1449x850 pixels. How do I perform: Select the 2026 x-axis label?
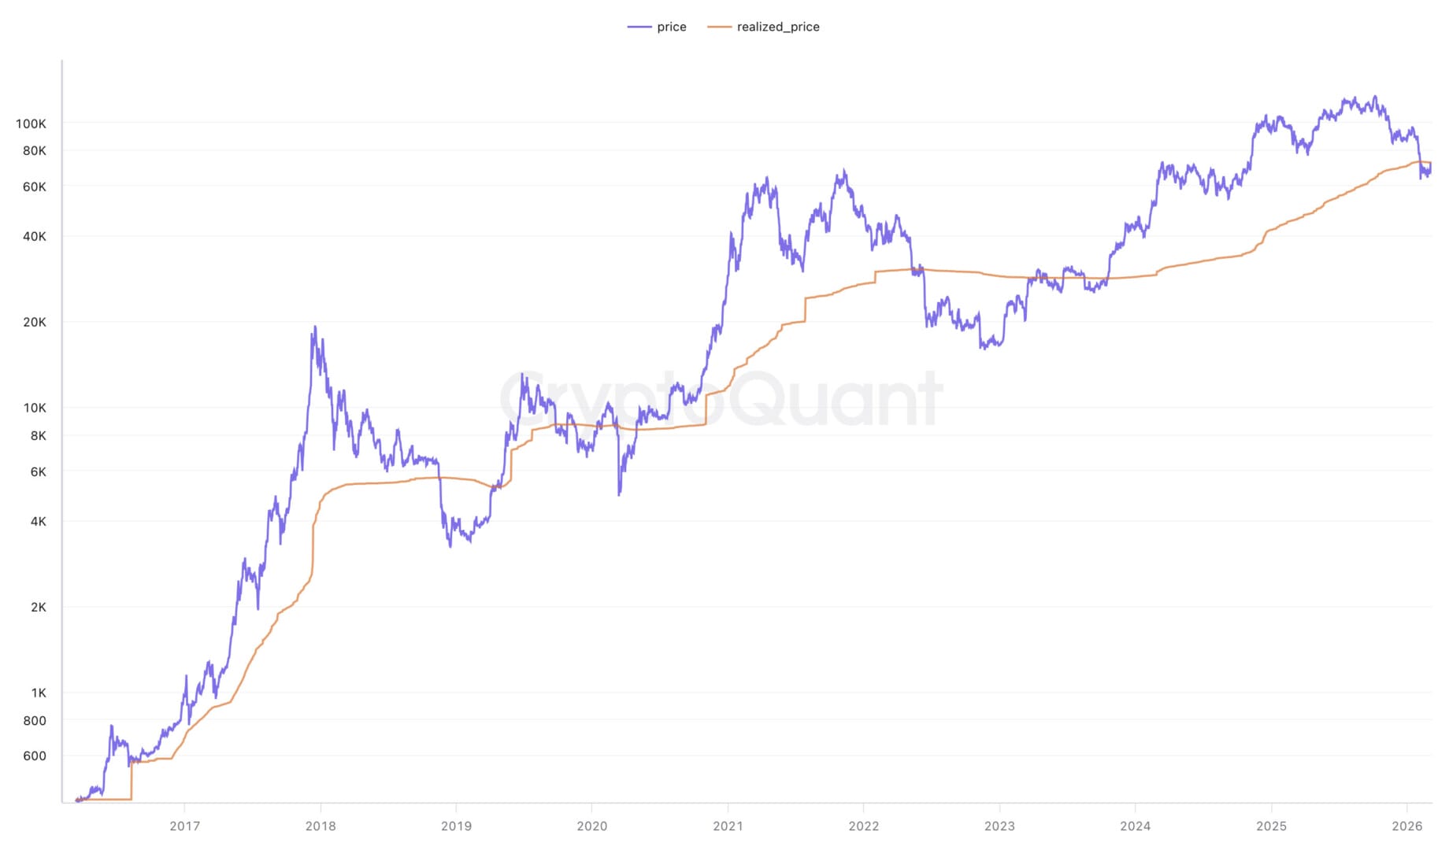[x=1407, y=826]
